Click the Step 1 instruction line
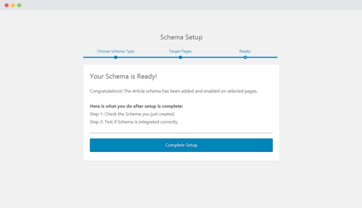362x208 pixels. pos(134,114)
